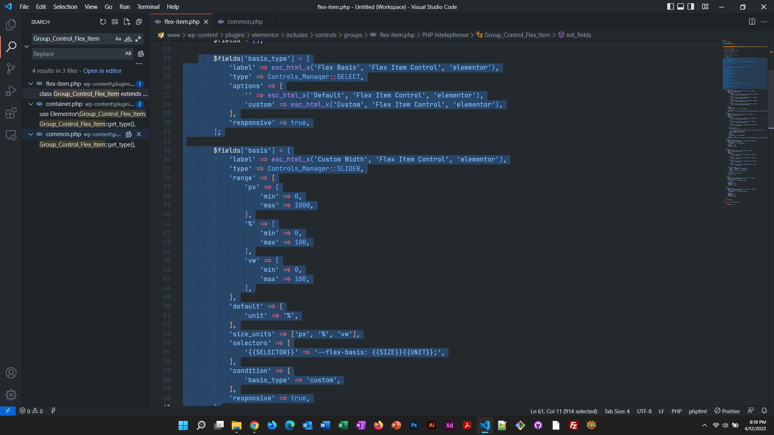Image resolution: width=774 pixels, height=435 pixels.
Task: Close the flex-item.php tab
Action: 206,22
